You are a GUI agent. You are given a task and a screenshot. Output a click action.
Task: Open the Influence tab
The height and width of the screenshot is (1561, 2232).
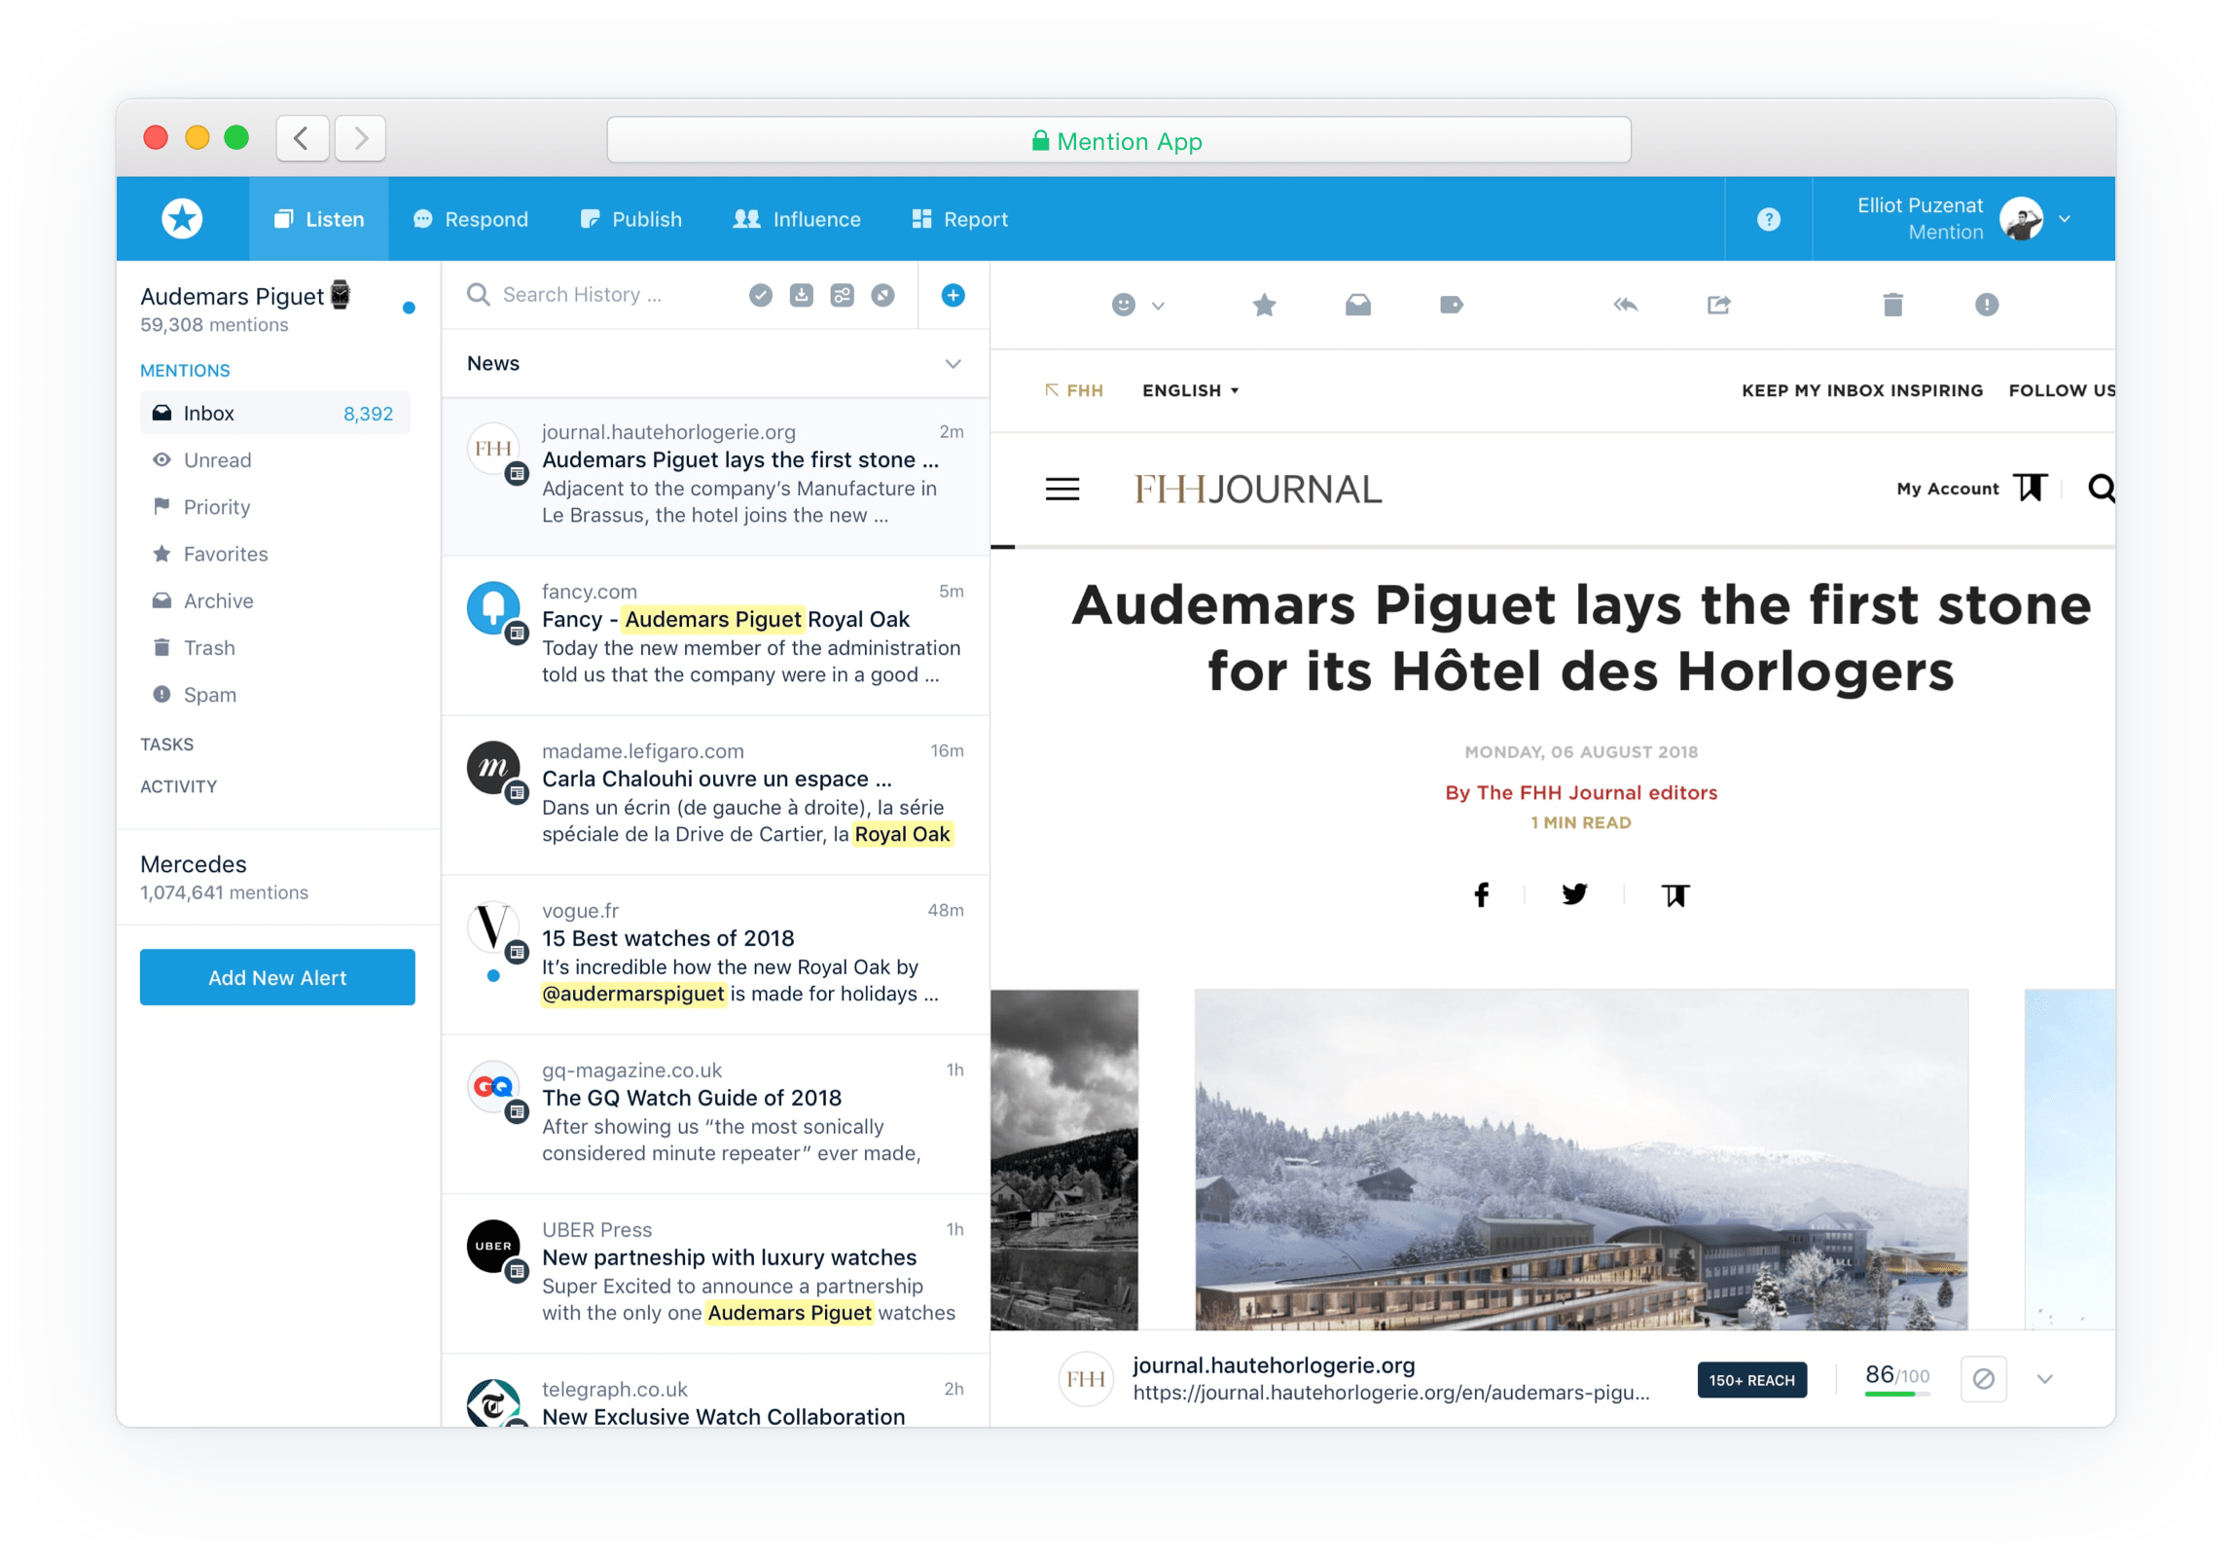pyautogui.click(x=796, y=219)
